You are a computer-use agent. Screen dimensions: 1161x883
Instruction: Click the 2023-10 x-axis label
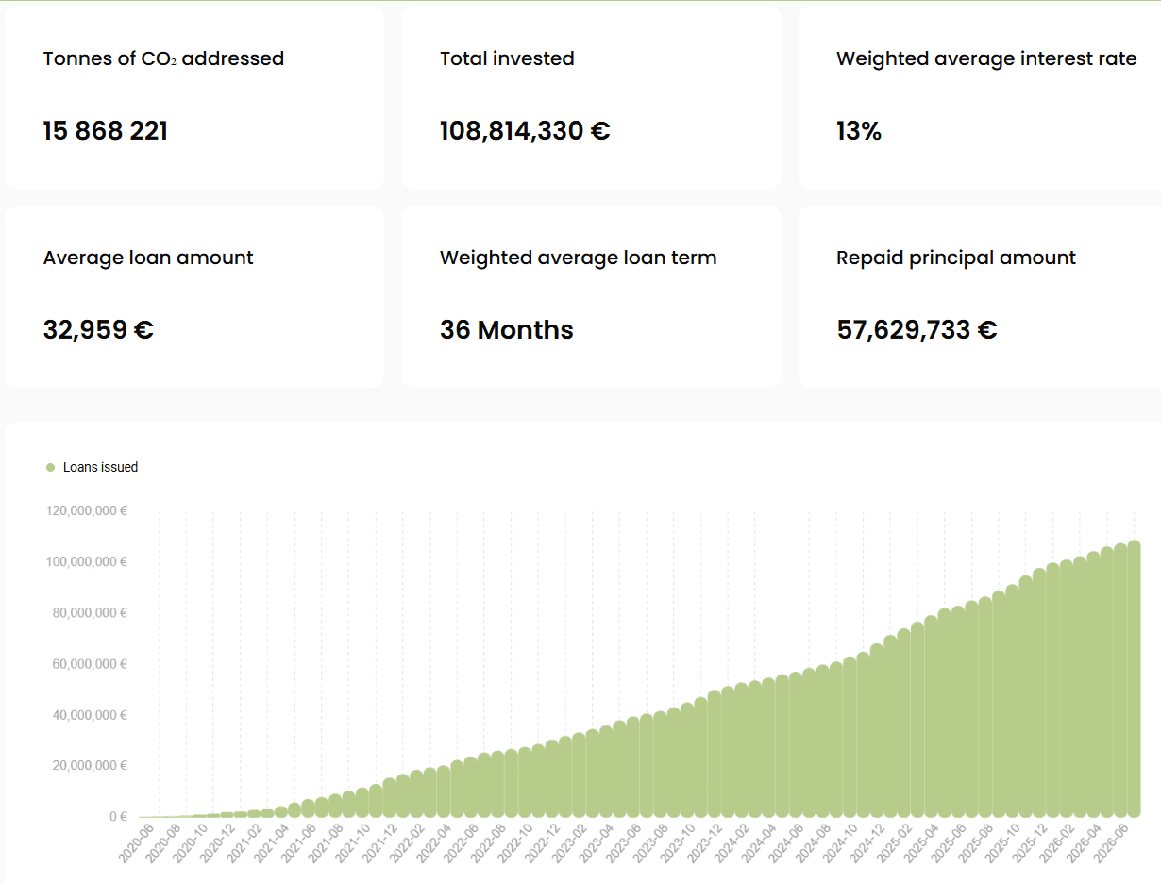click(x=678, y=841)
